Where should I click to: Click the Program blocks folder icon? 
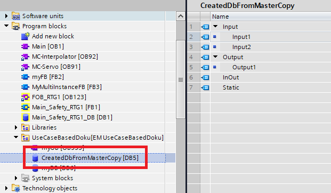click(16, 26)
